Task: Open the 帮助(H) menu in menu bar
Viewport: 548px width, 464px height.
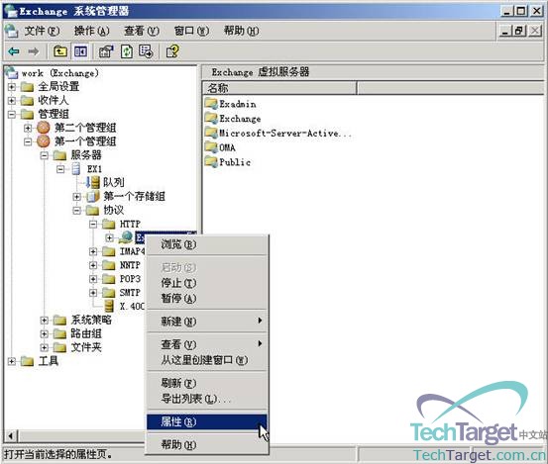Action: [x=242, y=31]
